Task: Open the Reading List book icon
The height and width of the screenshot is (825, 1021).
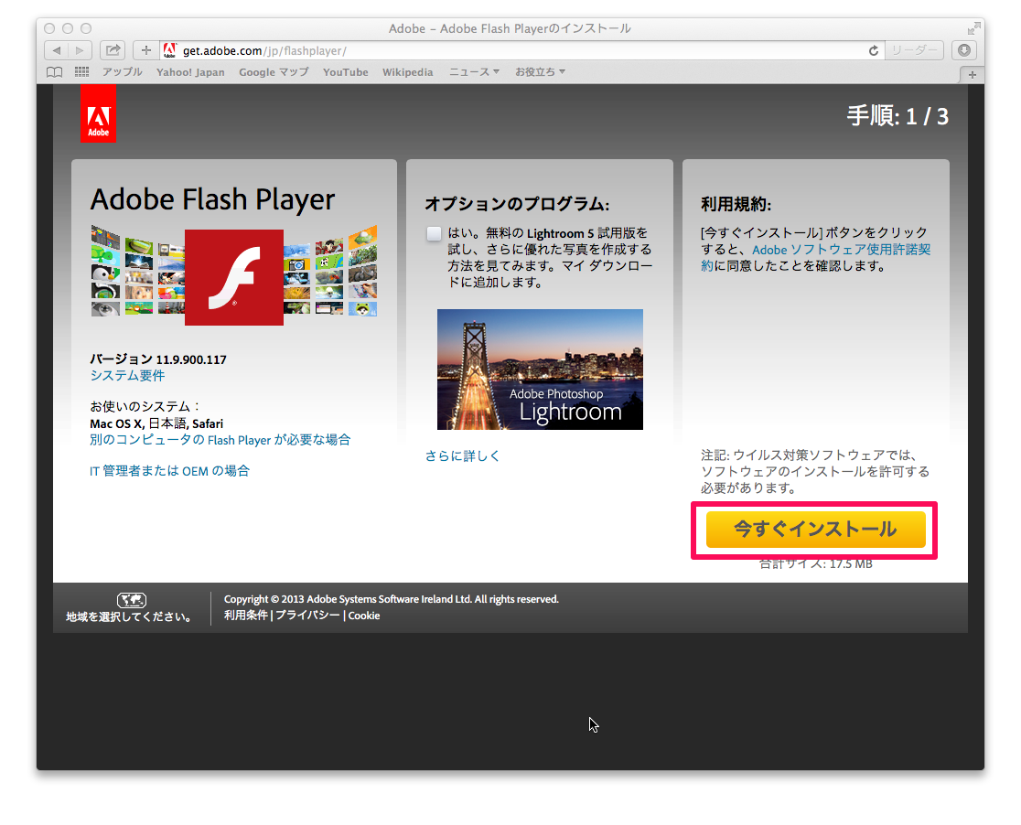Action: [55, 72]
